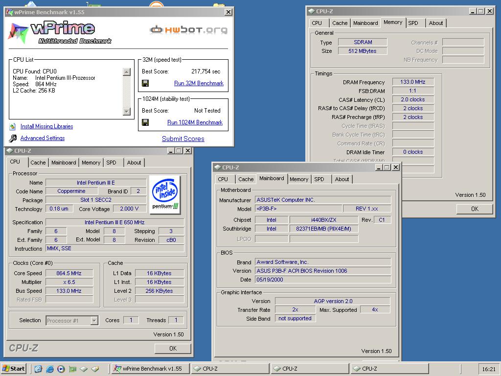Viewport: 501px width, 376px height.
Task: Click the Core Speed value 864.5 MHz
Action: pyautogui.click(x=69, y=273)
